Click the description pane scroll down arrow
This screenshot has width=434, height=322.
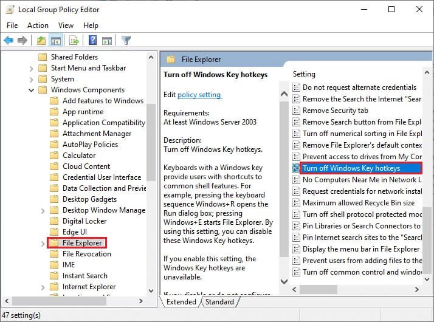coord(284,281)
